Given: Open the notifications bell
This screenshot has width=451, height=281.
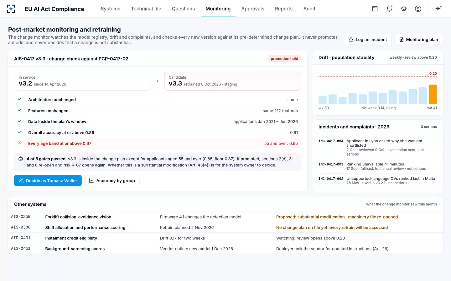Looking at the screenshot, I should [x=389, y=9].
